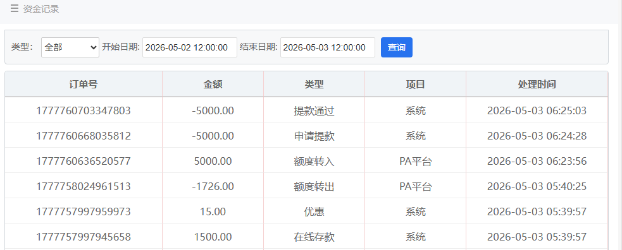The width and height of the screenshot is (622, 250).
Task: Click PA平台 in the 额度转出 row
Action: (x=415, y=186)
